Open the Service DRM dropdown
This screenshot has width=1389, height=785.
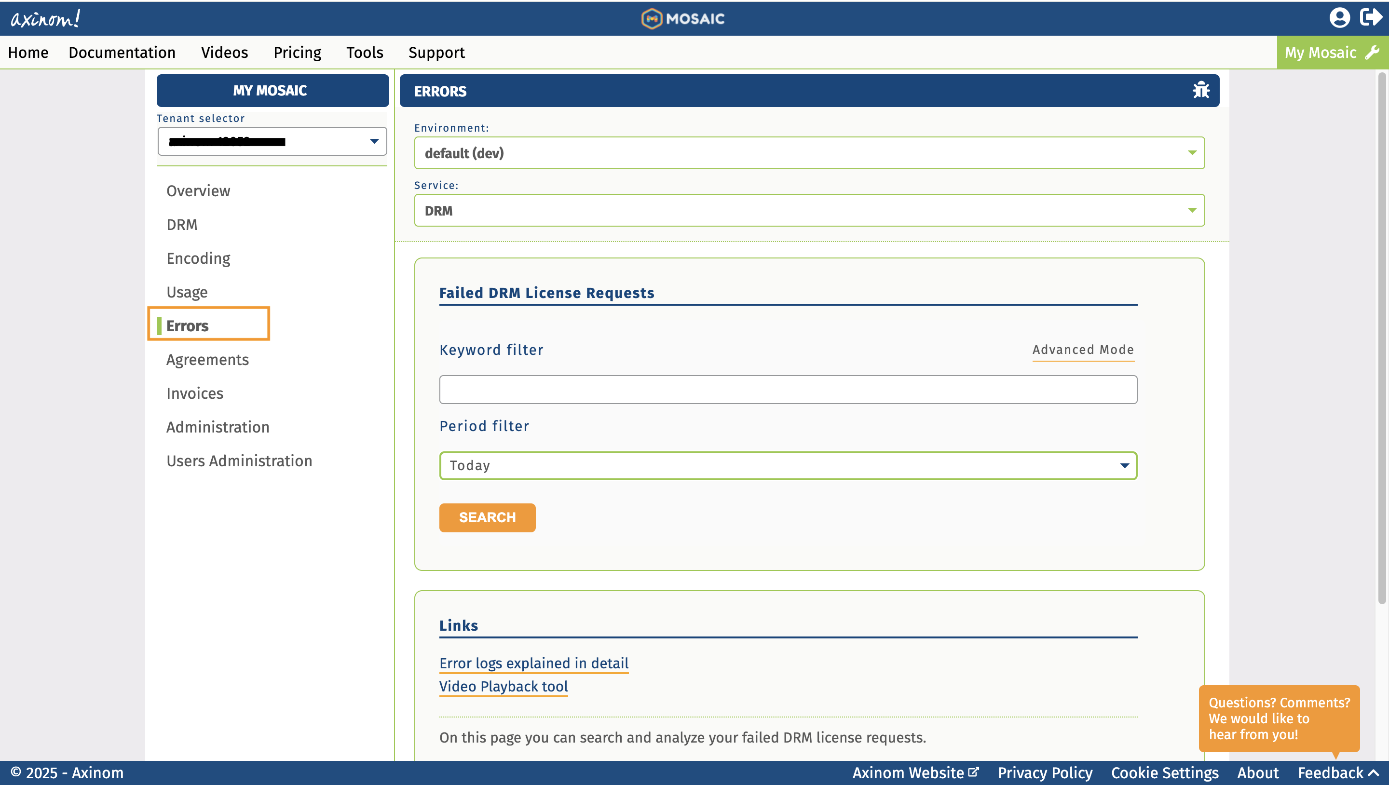tap(809, 210)
